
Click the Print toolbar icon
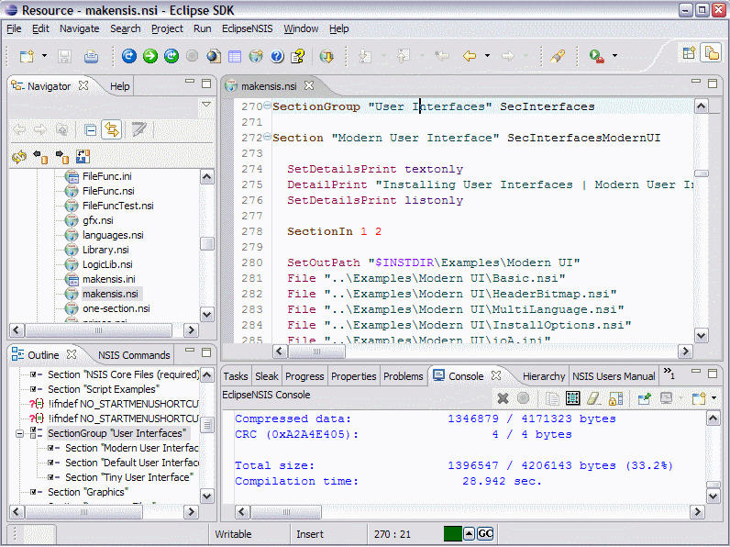[91, 57]
